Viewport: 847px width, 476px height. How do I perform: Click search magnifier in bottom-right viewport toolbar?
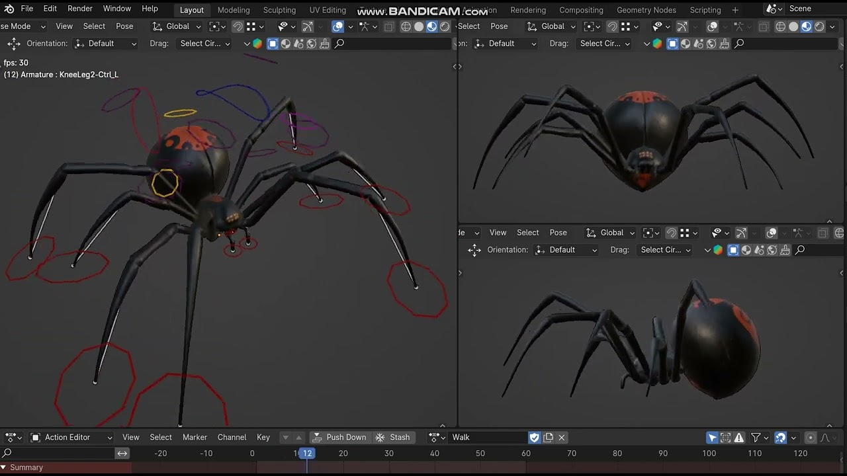pyautogui.click(x=800, y=250)
